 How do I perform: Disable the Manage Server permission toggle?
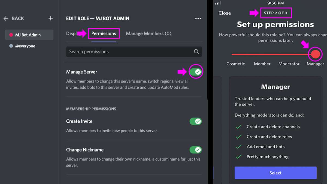[195, 71]
